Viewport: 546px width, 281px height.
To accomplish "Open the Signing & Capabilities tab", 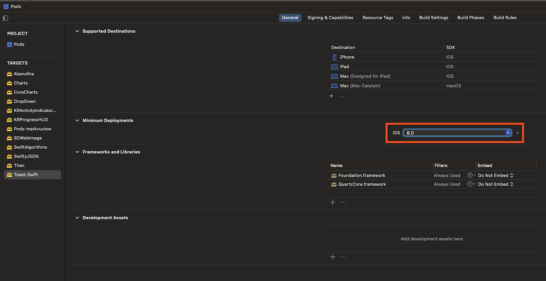I will click(330, 17).
